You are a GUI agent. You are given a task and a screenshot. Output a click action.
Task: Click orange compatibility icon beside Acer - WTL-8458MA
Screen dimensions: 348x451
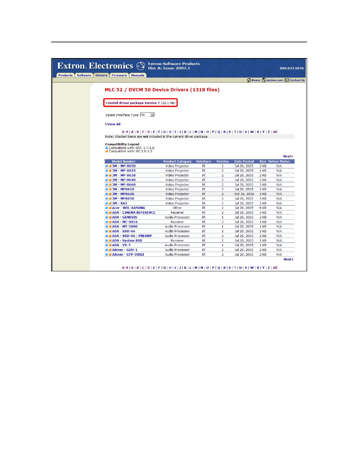coord(110,208)
